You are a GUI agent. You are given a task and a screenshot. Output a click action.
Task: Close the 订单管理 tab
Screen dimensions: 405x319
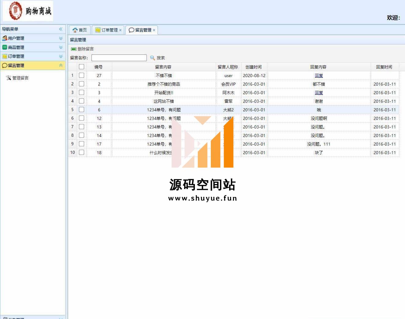(x=121, y=30)
